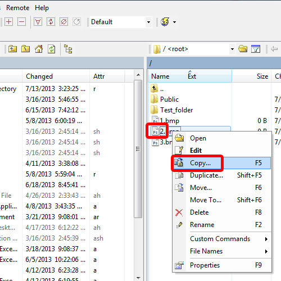This screenshot has height=281, width=281.
Task: Sort local panel by Attr column
Action: click(x=107, y=76)
